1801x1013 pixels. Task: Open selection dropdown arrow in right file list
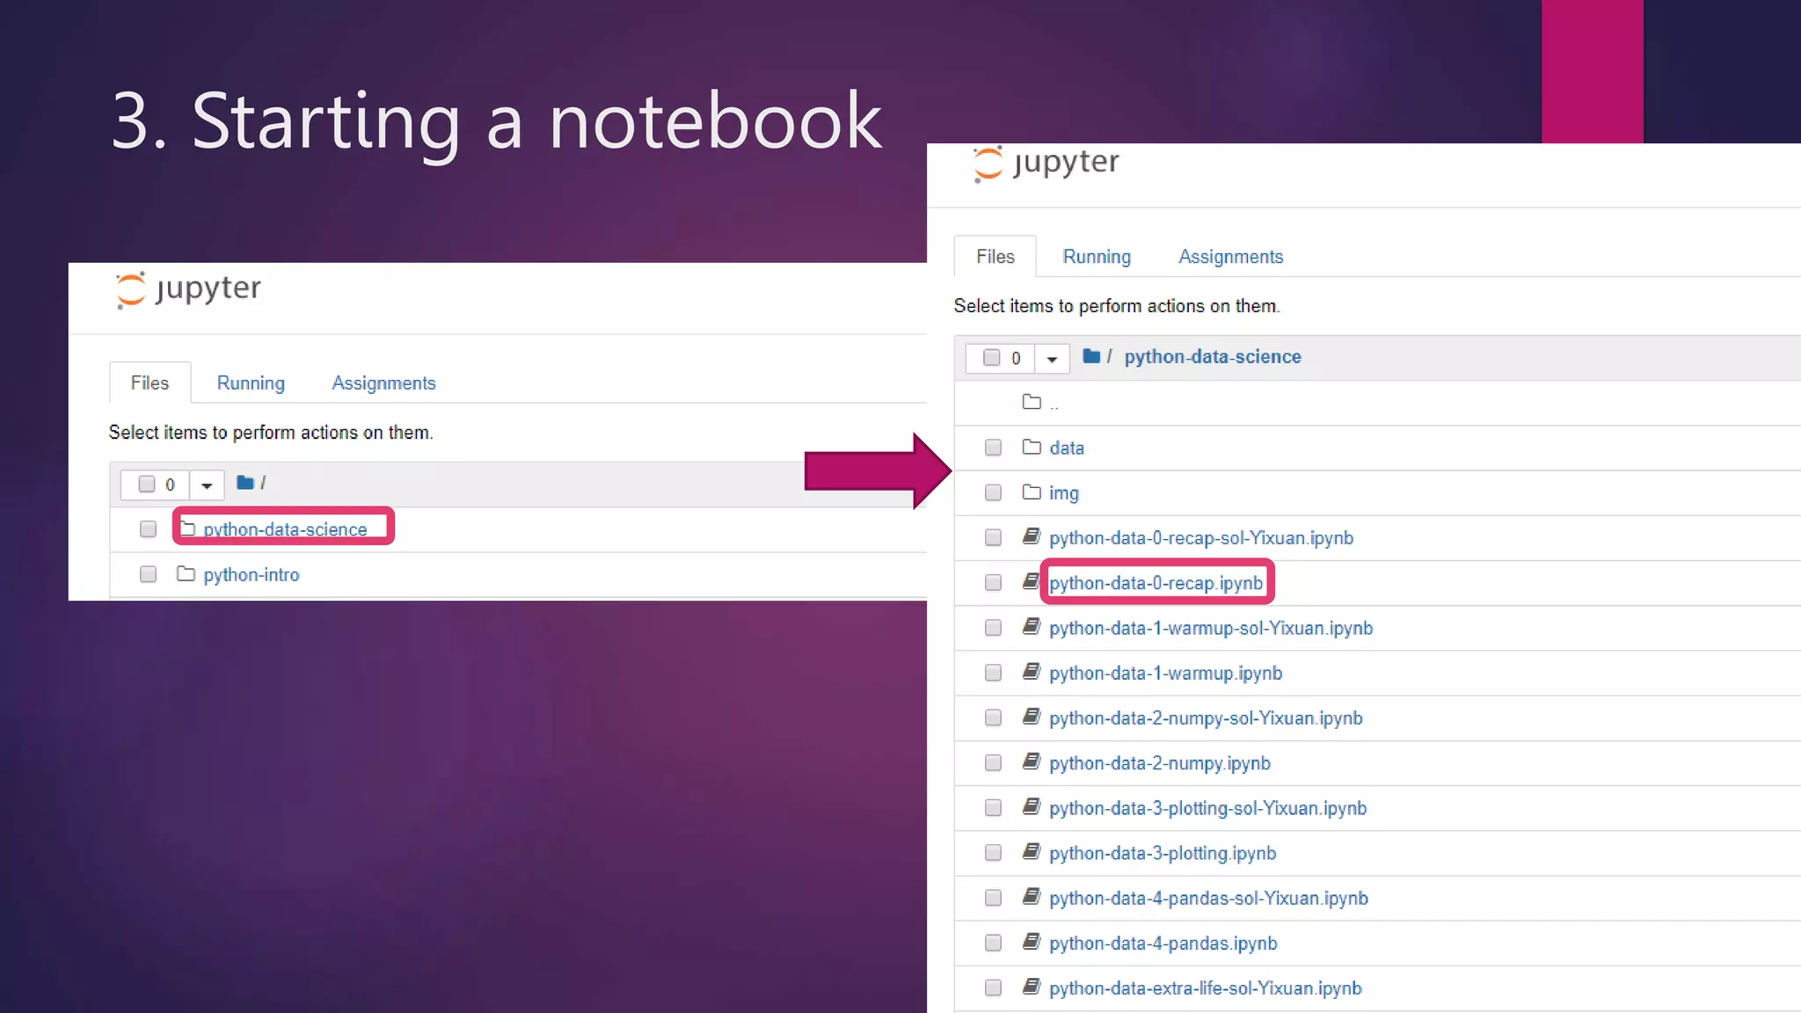coord(1052,359)
